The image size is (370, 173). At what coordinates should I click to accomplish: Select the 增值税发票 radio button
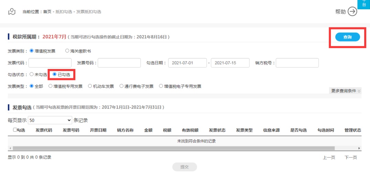click(x=32, y=51)
